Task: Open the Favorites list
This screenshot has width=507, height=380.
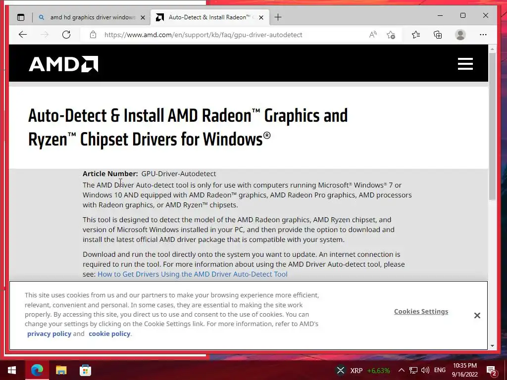Action: click(x=416, y=35)
